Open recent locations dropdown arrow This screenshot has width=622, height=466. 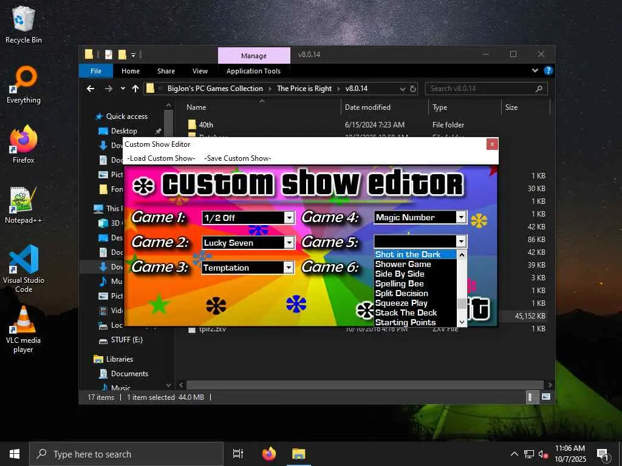point(123,89)
